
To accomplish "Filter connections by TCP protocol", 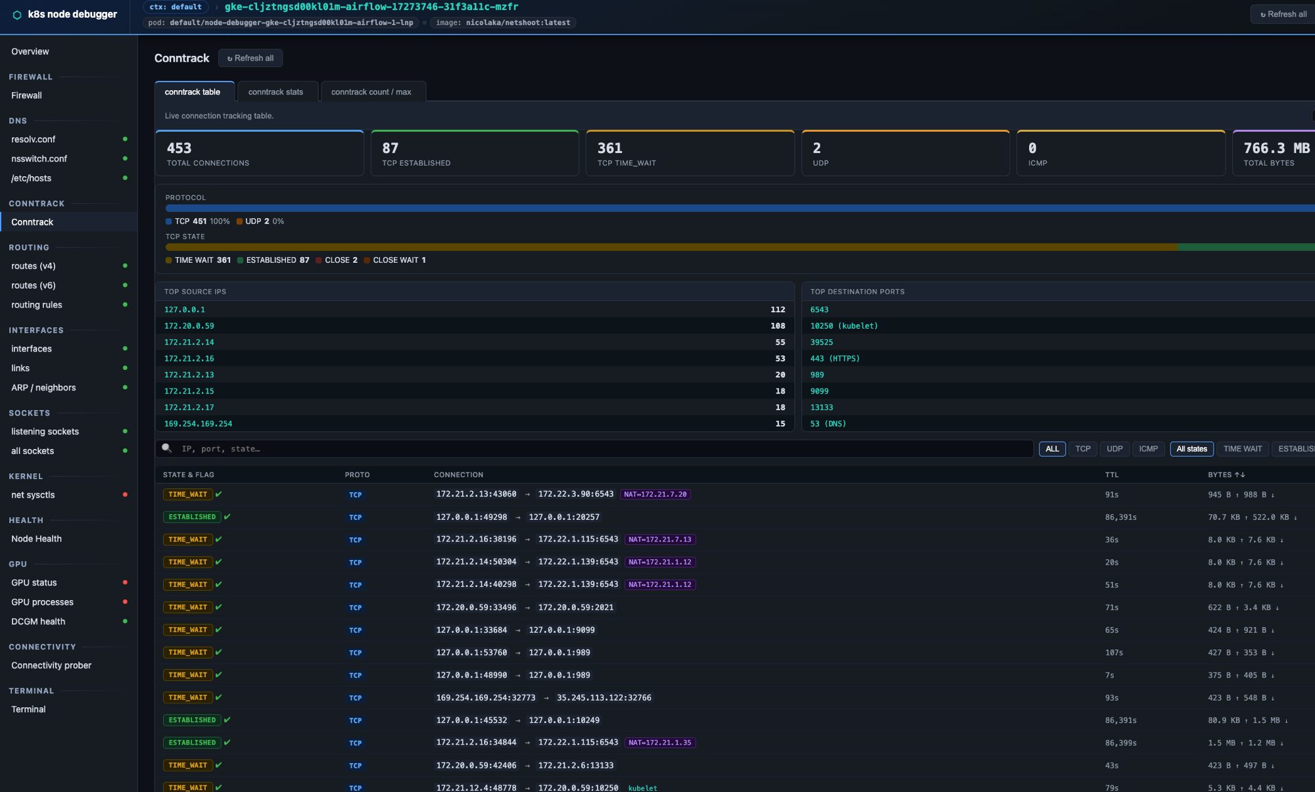I will tap(1083, 449).
